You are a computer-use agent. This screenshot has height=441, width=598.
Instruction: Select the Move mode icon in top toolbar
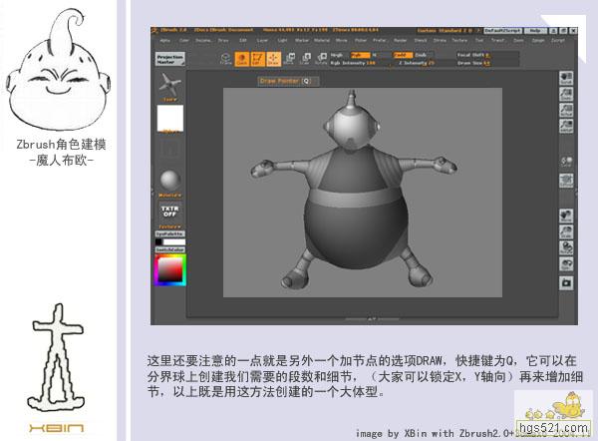[289, 59]
